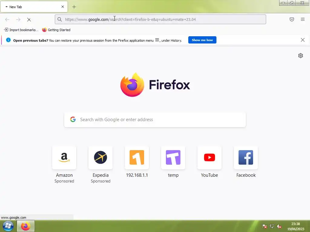Click the YouTube label under its tile

pyautogui.click(x=209, y=175)
